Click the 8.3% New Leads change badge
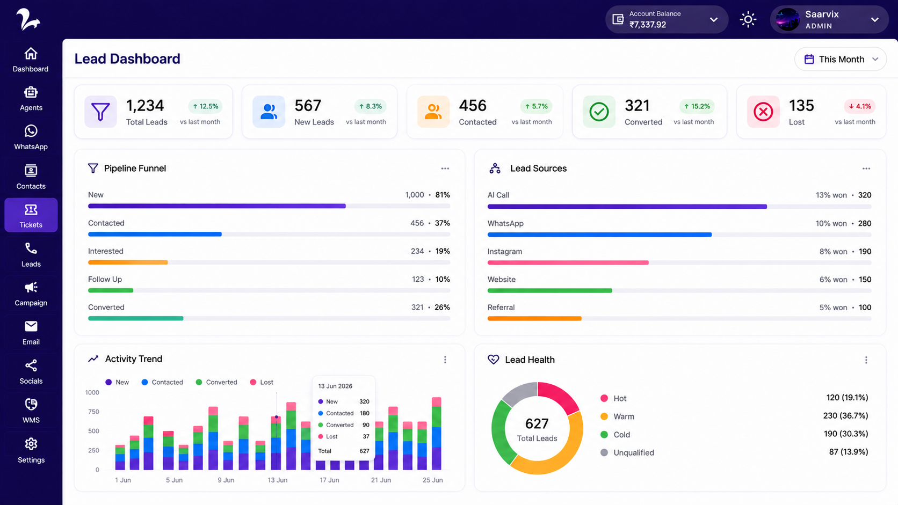 tap(370, 106)
